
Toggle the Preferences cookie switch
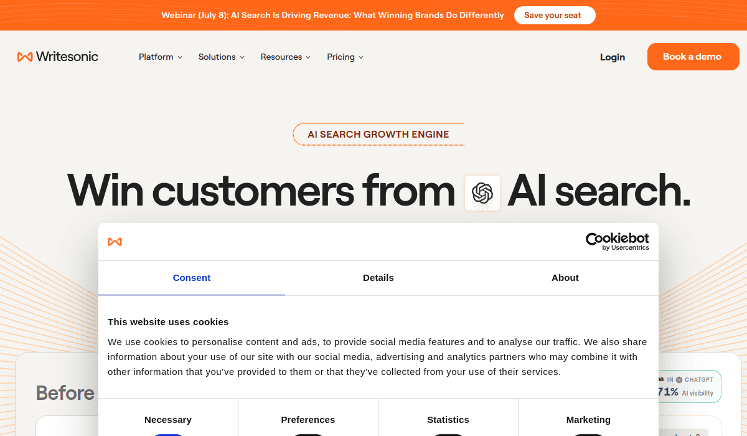[x=308, y=435]
